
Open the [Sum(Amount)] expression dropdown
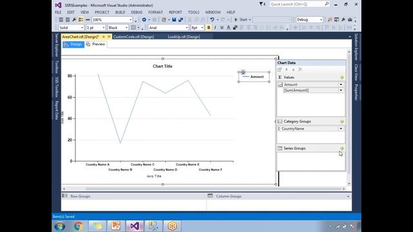point(341,90)
